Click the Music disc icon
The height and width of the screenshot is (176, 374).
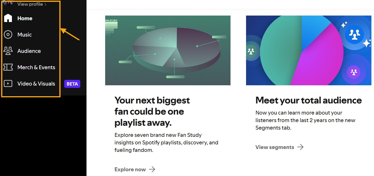pos(8,34)
